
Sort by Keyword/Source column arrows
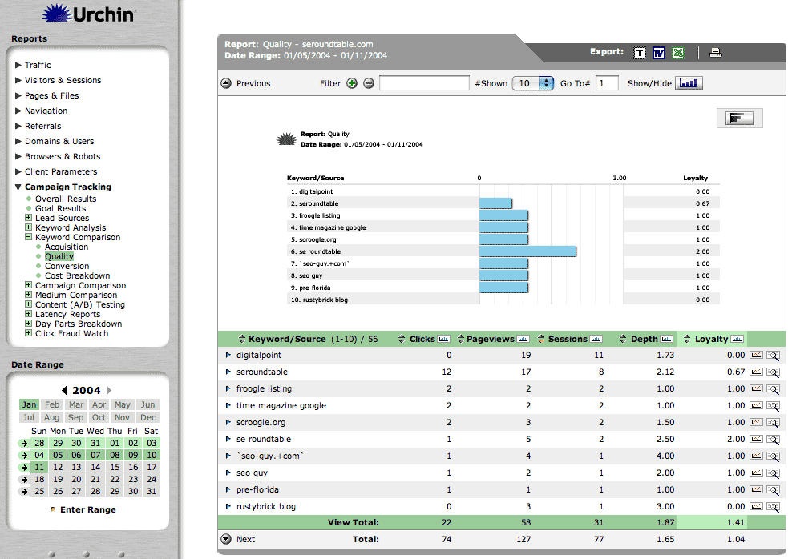pyautogui.click(x=242, y=339)
